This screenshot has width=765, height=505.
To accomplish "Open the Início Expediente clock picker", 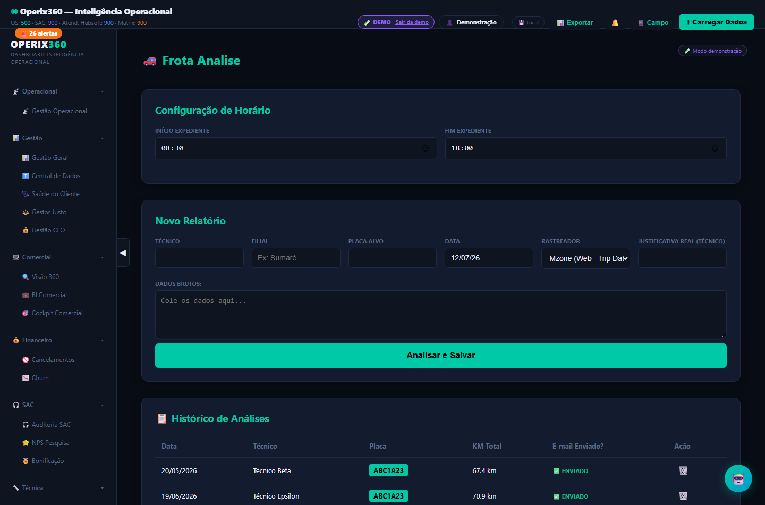I will 426,148.
